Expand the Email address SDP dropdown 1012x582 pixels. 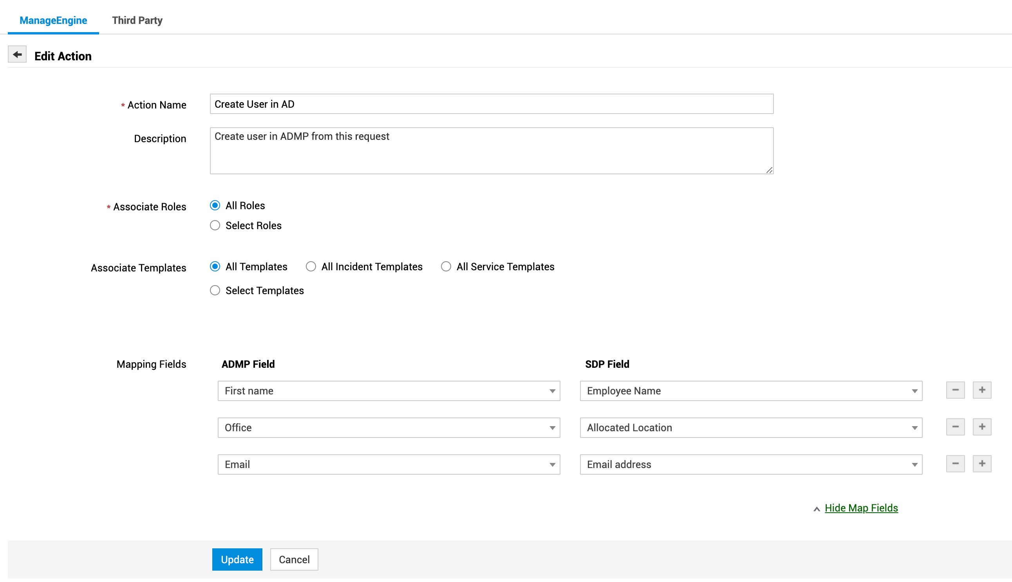(x=751, y=465)
